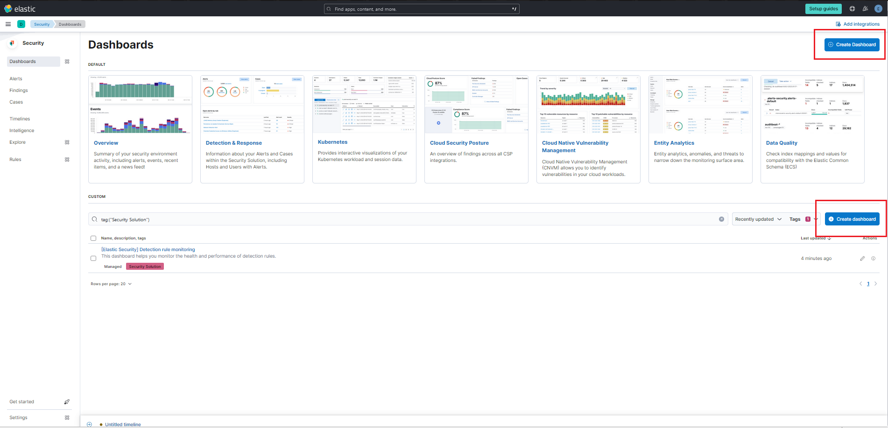Open Dashboards sub-navigation grid icon

tap(67, 62)
